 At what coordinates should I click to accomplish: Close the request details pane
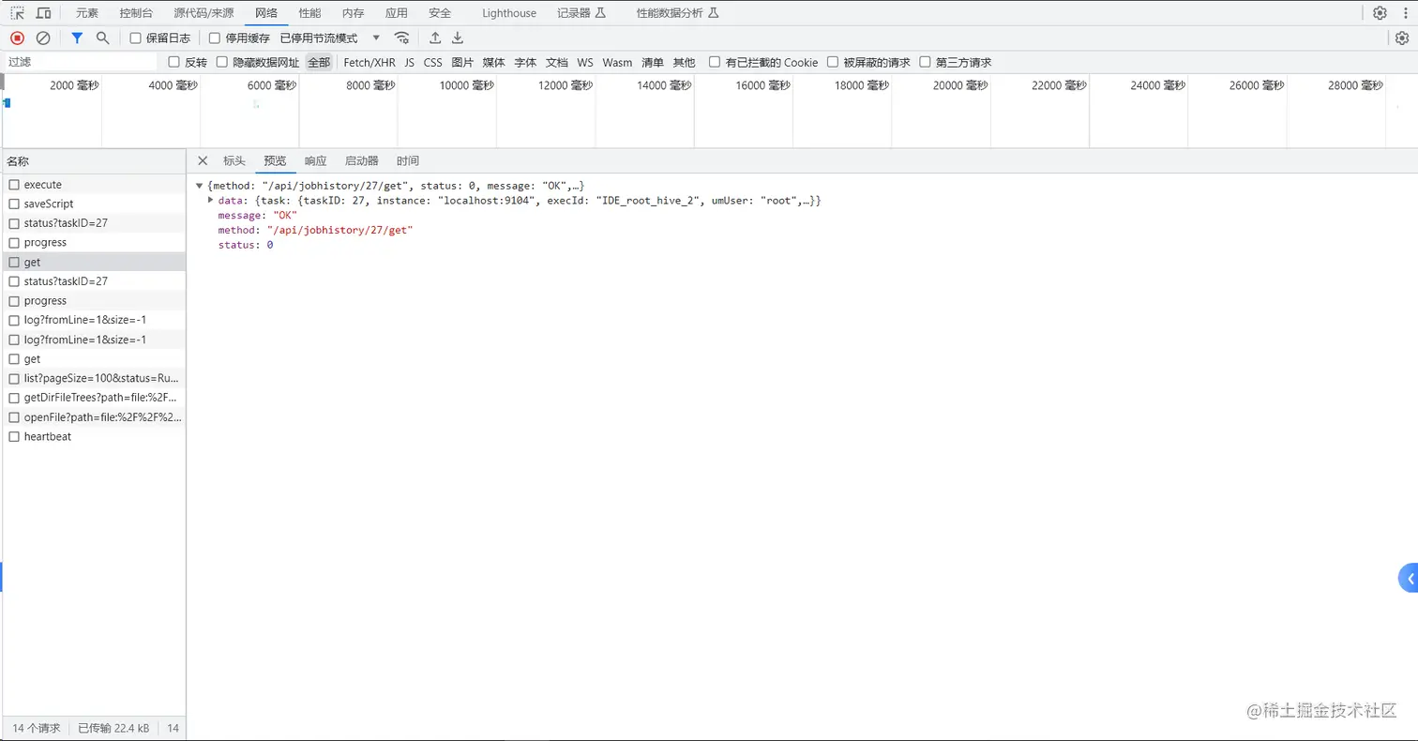(x=203, y=160)
